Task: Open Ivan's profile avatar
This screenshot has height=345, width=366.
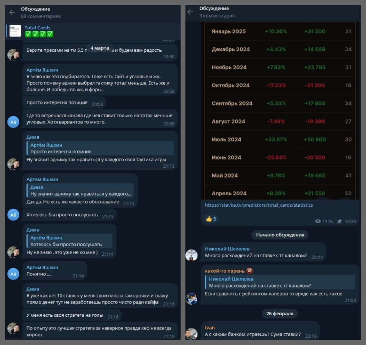Action: coord(191,334)
